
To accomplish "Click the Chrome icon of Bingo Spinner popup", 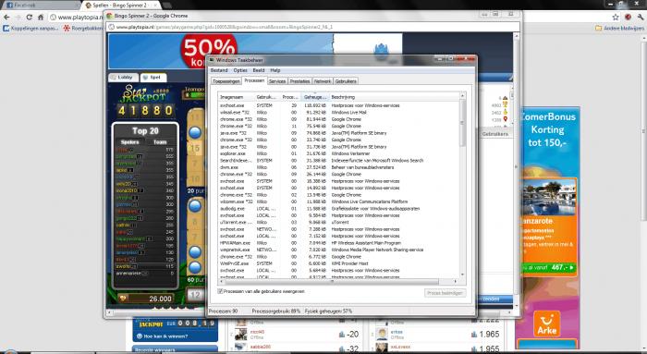I will tap(109, 16).
